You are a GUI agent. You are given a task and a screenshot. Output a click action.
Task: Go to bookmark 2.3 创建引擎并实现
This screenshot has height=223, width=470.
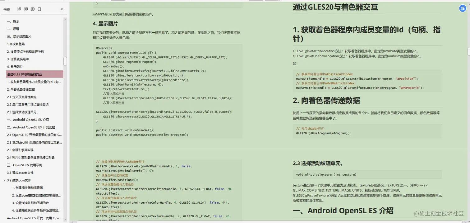(x=20, y=150)
